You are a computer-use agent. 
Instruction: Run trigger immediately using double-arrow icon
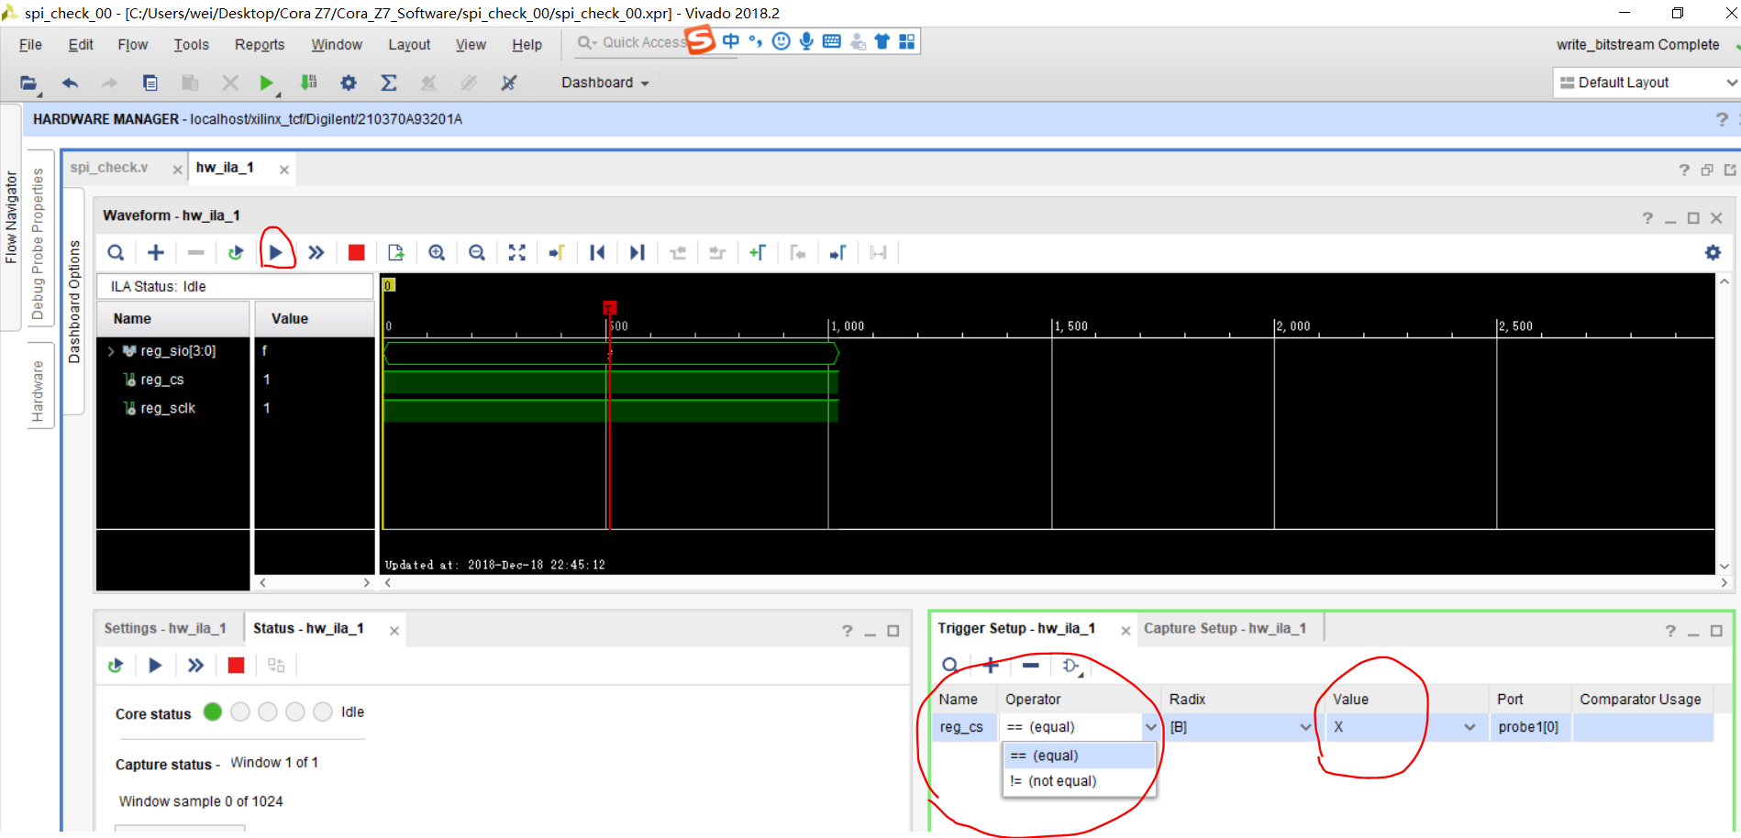pyautogui.click(x=316, y=252)
